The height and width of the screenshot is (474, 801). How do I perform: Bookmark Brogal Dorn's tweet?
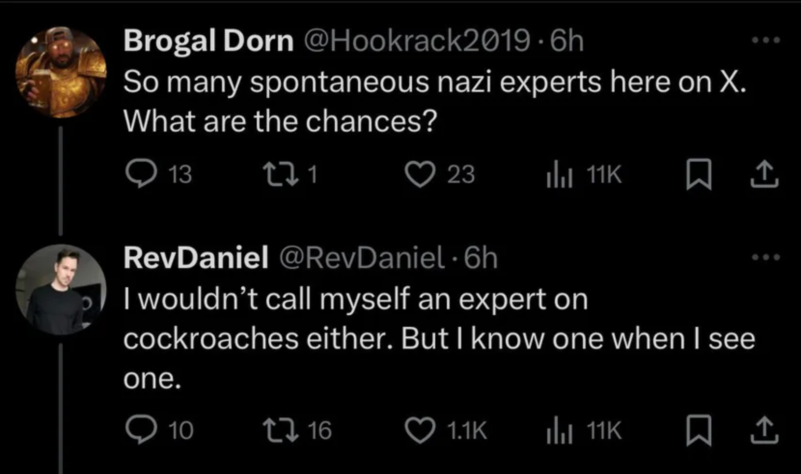point(698,175)
